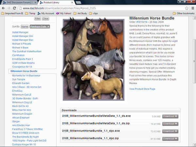
Task: Open the Other bookmarks folder
Action: point(184,13)
